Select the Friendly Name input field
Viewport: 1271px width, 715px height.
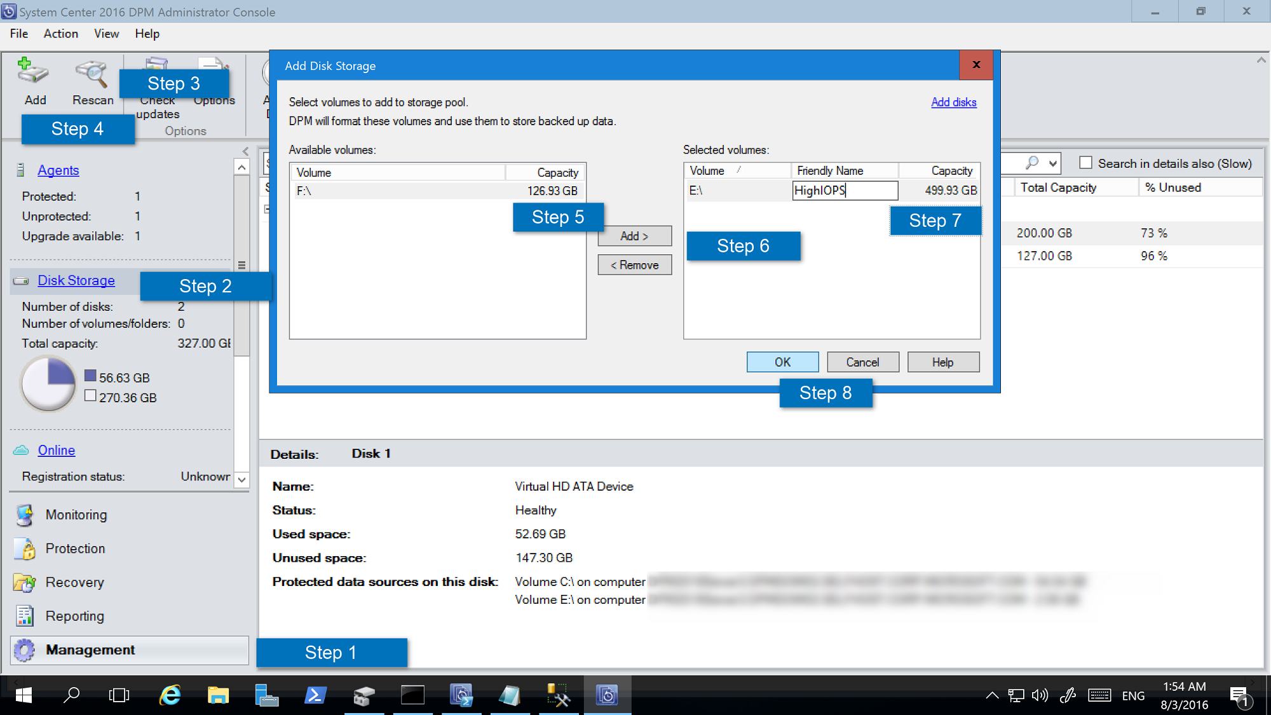[x=845, y=190]
